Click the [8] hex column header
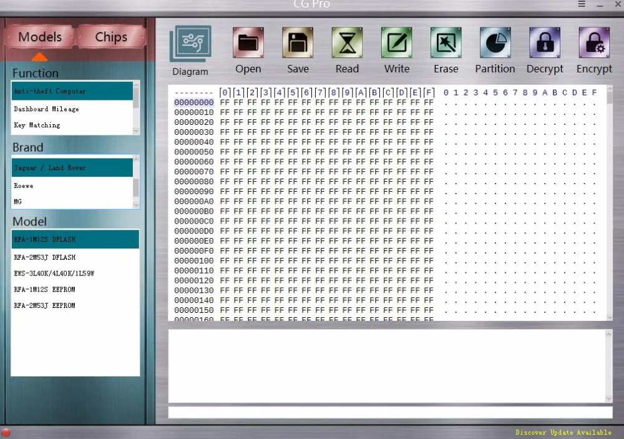This screenshot has width=624, height=439. click(x=333, y=93)
